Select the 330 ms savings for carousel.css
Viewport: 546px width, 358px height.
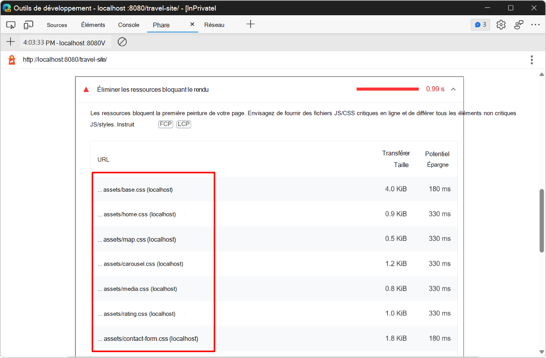(440, 264)
